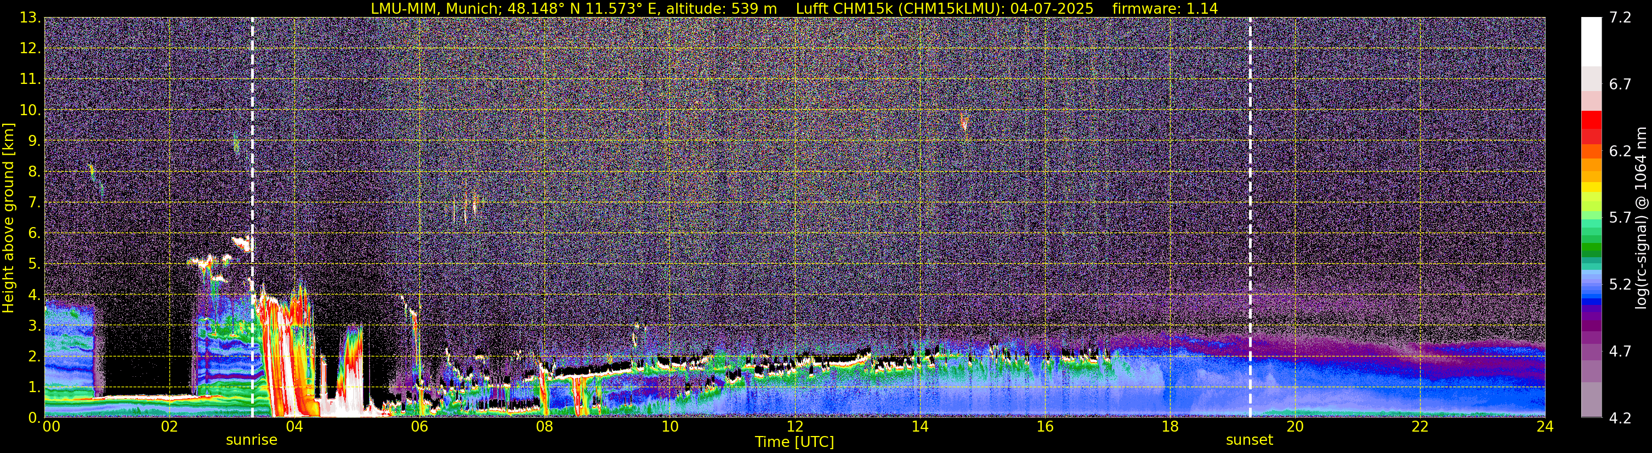Click the date 04-07-2025 in title
The image size is (1652, 453).
point(1052,8)
